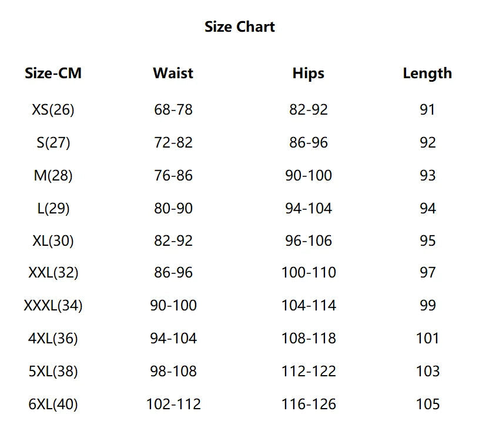Select the L(29) size label
The width and height of the screenshot is (479, 421).
click(53, 208)
